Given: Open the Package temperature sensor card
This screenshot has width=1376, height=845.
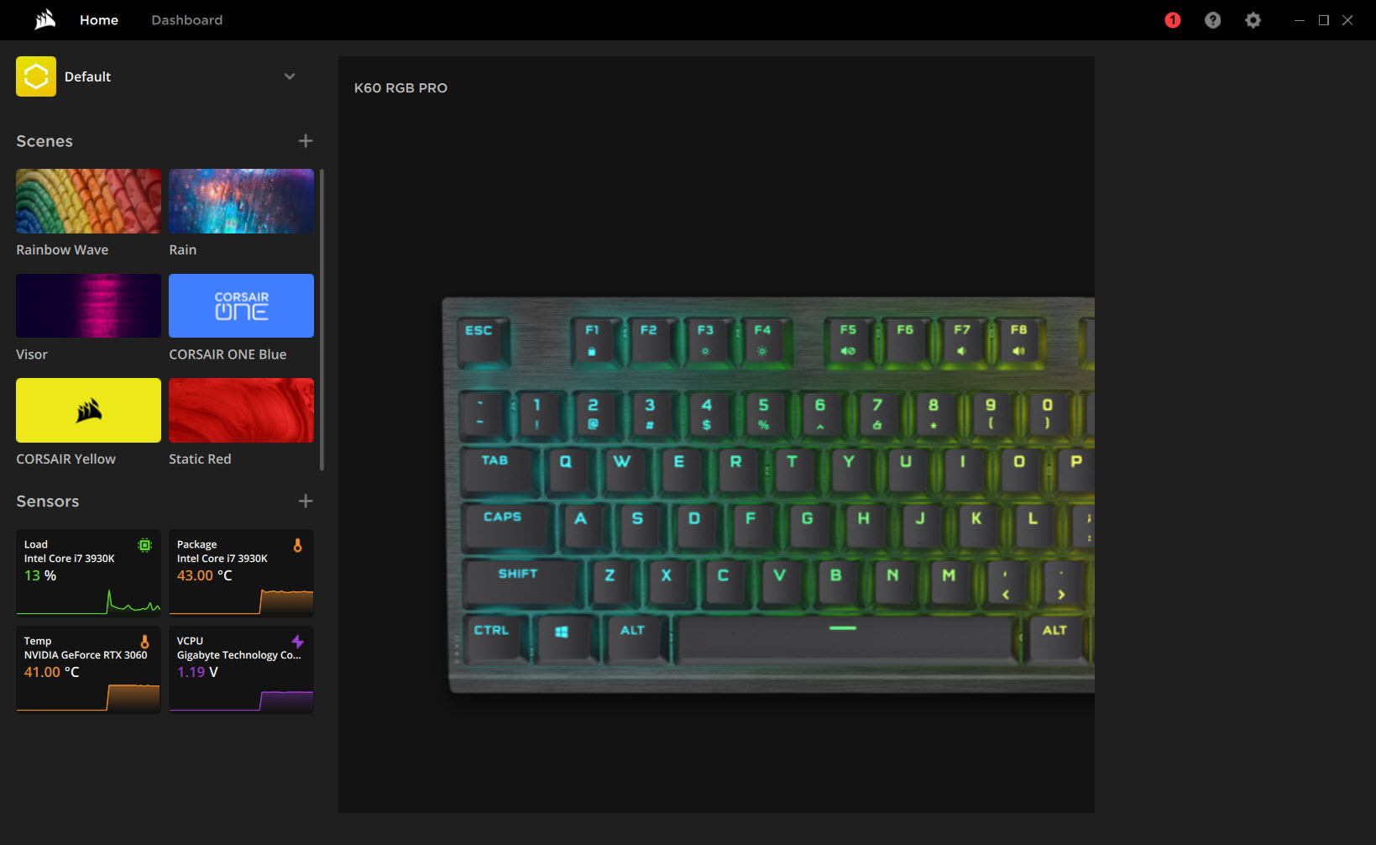Looking at the screenshot, I should point(241,573).
